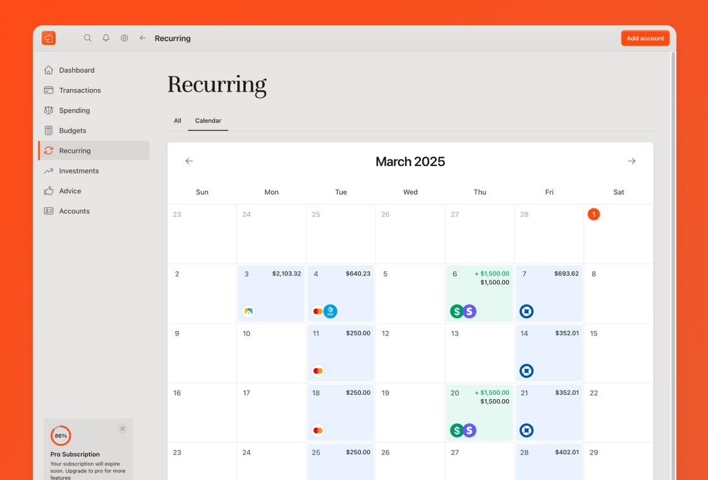
Task: Click Mastercard icon on March 18
Action: [318, 430]
